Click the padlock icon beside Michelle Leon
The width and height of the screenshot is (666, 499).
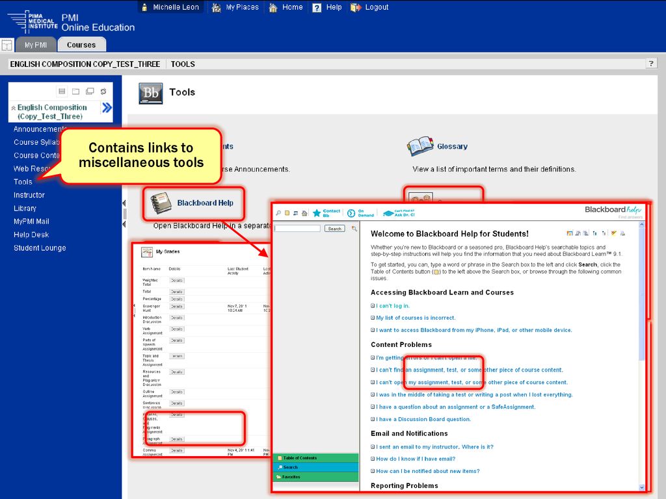pyautogui.click(x=144, y=7)
